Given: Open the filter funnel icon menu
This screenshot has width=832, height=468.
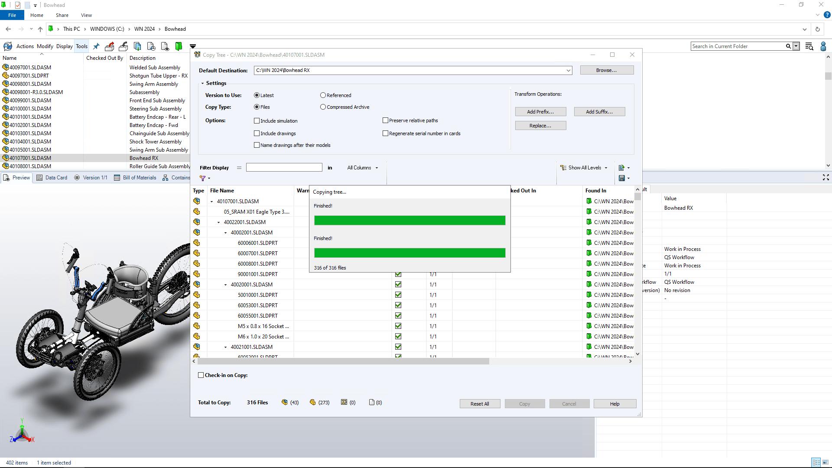Looking at the screenshot, I should coord(205,178).
